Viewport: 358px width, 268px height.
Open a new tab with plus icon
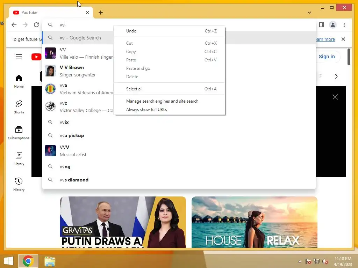101,13
